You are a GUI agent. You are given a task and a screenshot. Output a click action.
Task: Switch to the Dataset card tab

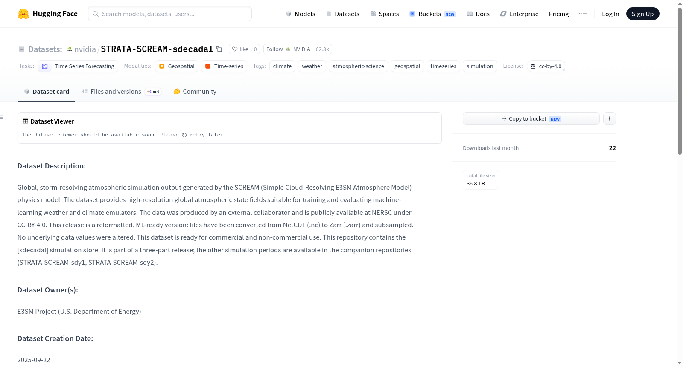pyautogui.click(x=46, y=92)
